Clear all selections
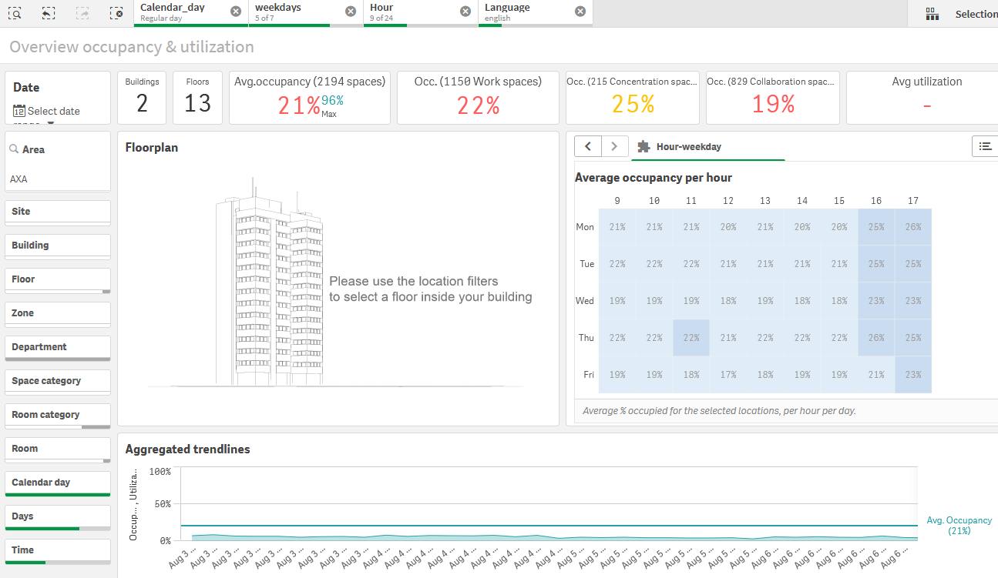Image resolution: width=998 pixels, height=578 pixels. pyautogui.click(x=116, y=13)
